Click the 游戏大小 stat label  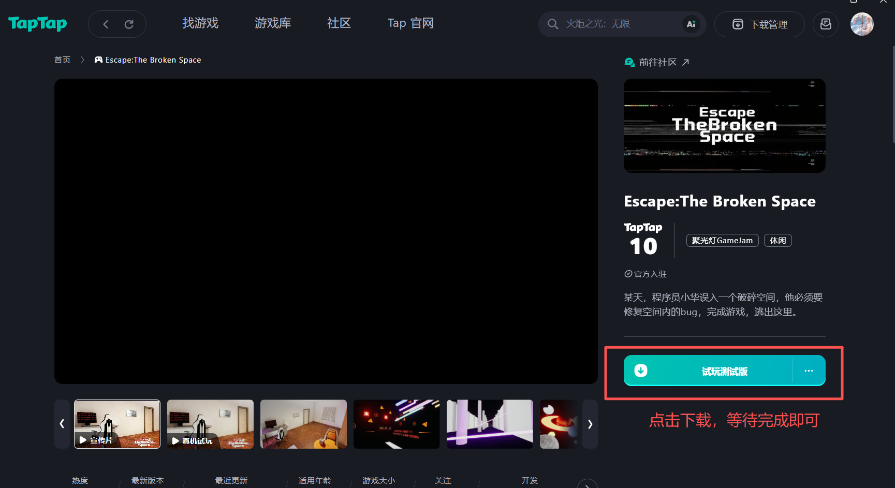(x=379, y=481)
